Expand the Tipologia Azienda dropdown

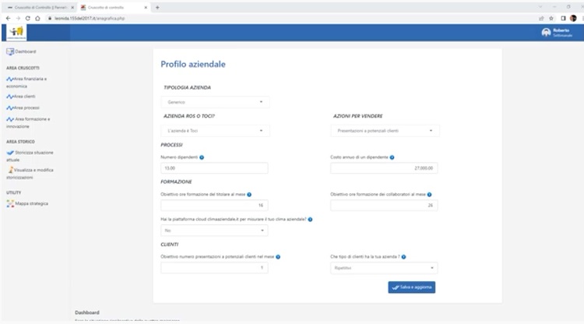tap(215, 101)
